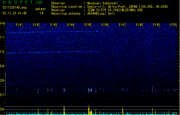Click the 0.6 frequency axis label
This screenshot has height=115, width=180.
point(3,109)
